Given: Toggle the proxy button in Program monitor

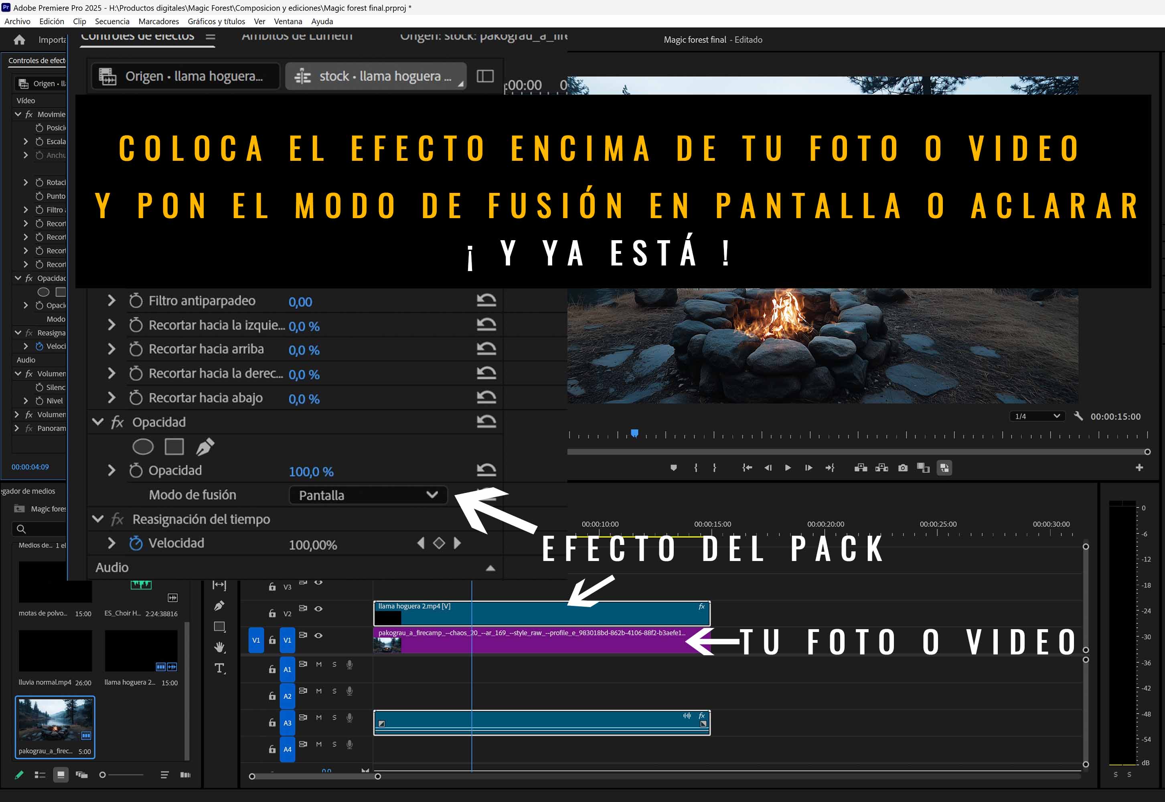Looking at the screenshot, I should (944, 468).
